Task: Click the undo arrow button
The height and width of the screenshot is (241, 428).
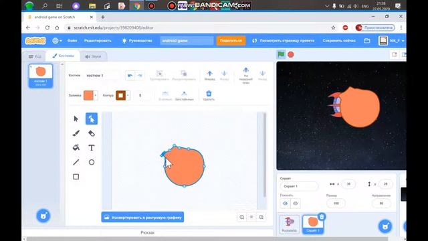Action: pyautogui.click(x=130, y=76)
